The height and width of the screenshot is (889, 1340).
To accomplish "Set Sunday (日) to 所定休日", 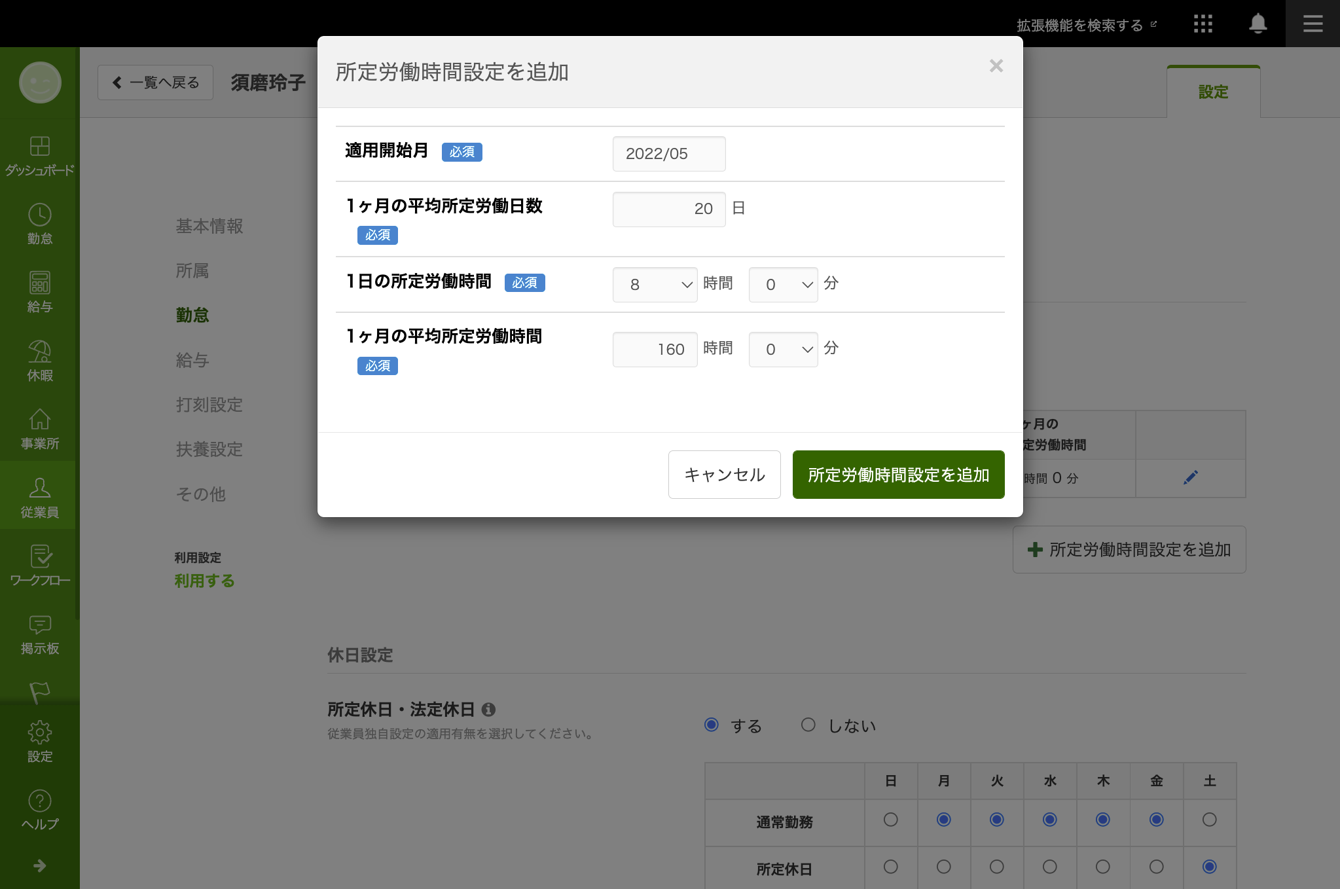I will click(x=890, y=867).
